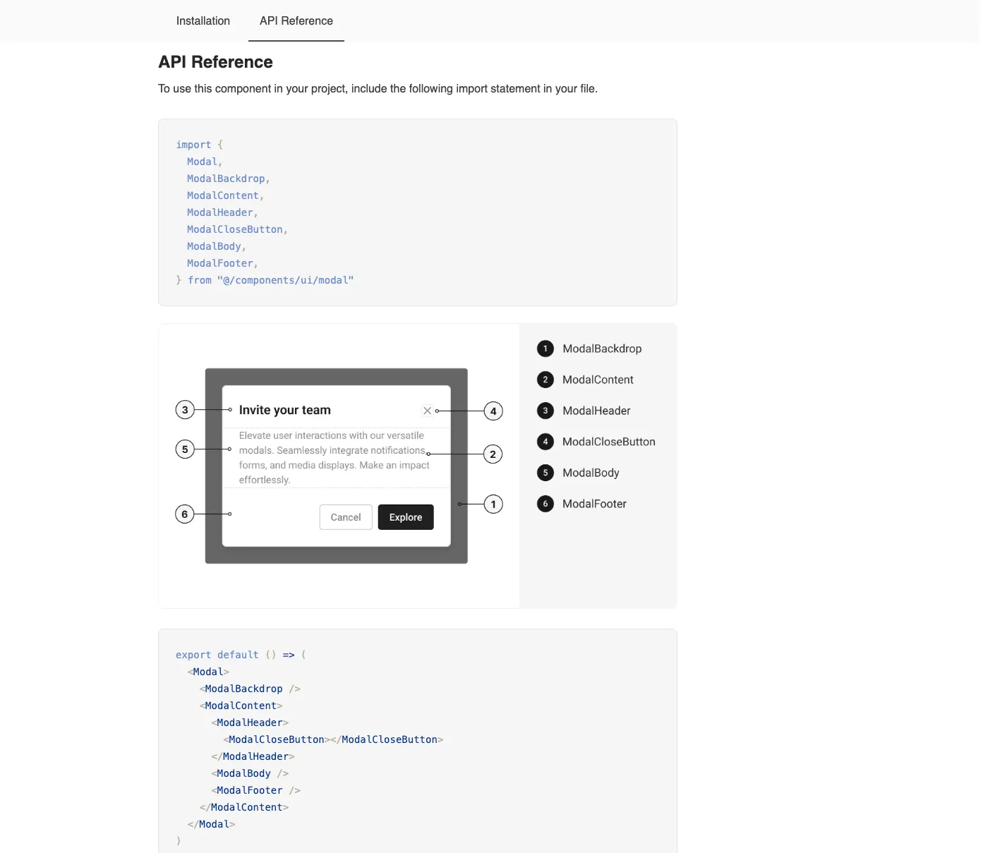Click circled marker 3 beside the diagram
Screen dimensions: 983x853
(185, 410)
